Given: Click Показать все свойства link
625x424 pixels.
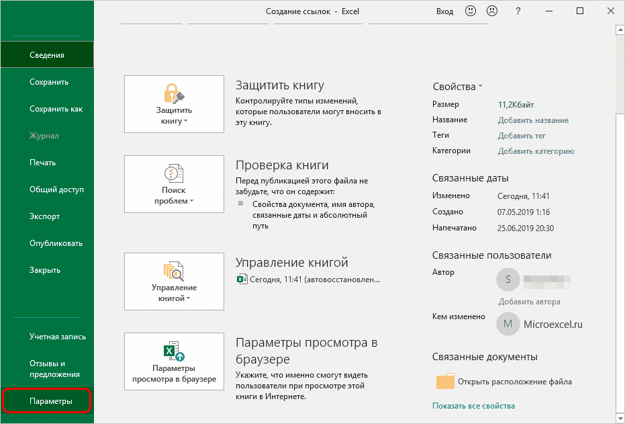Looking at the screenshot, I should pos(473,406).
